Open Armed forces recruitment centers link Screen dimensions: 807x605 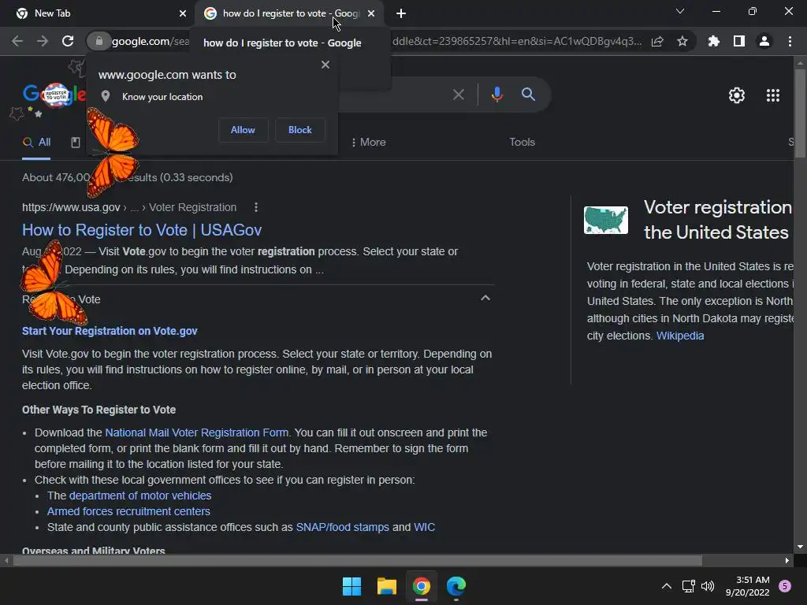click(128, 511)
